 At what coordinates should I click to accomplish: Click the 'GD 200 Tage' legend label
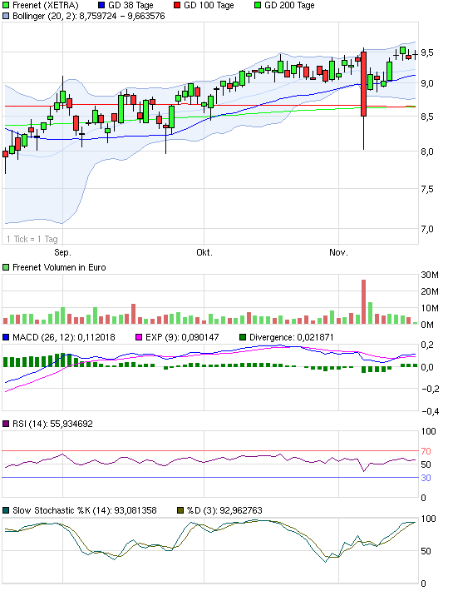(289, 5)
